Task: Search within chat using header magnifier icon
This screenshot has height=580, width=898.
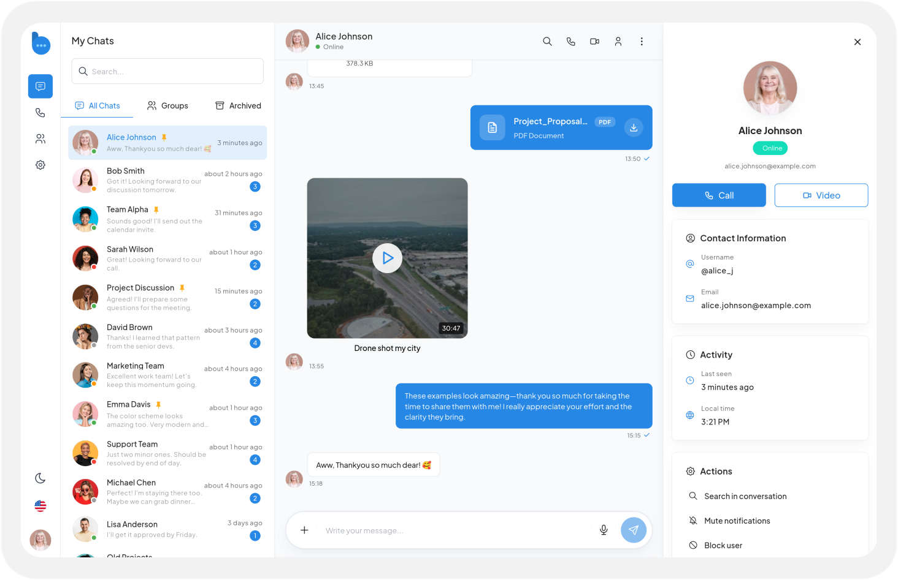Action: [547, 42]
